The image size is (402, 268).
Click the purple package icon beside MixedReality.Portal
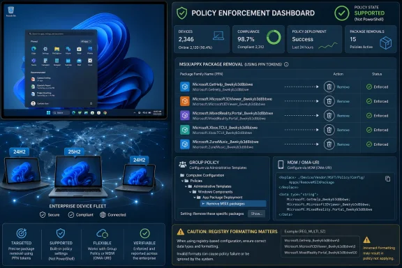pyautogui.click(x=184, y=115)
